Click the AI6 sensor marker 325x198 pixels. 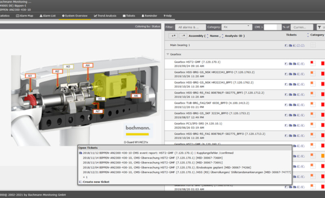(136, 96)
